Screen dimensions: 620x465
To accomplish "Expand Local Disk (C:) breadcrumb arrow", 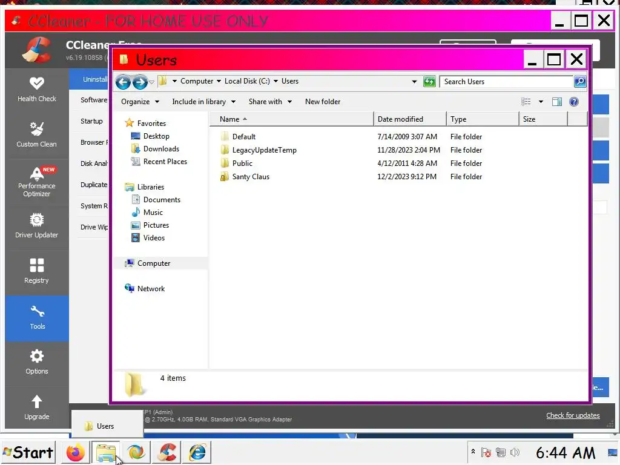I will coord(275,81).
